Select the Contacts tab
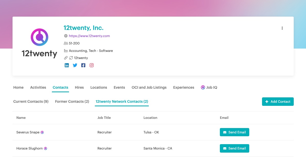This screenshot has height=160, width=306. [61, 87]
